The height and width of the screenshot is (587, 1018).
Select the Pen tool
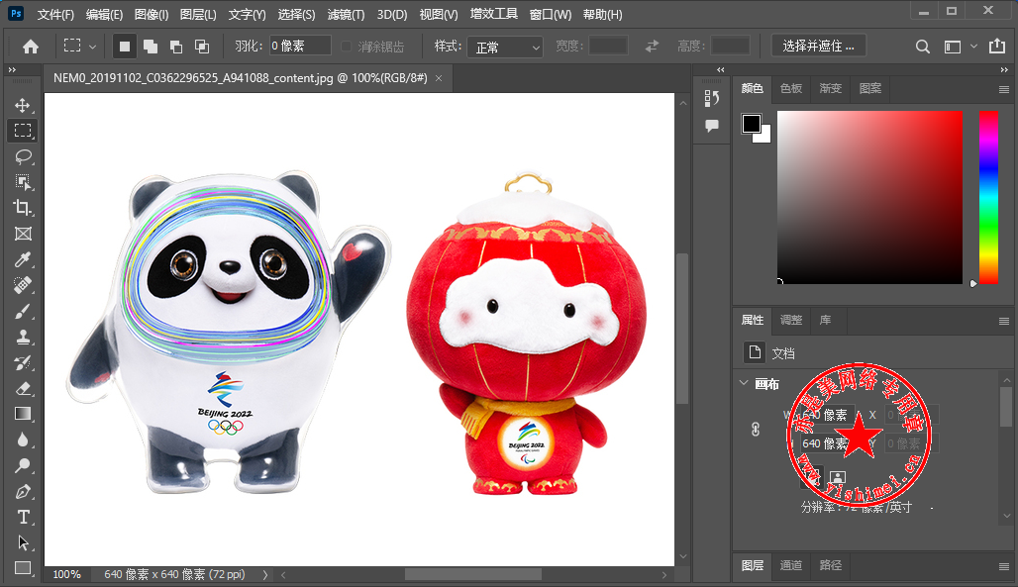click(23, 492)
